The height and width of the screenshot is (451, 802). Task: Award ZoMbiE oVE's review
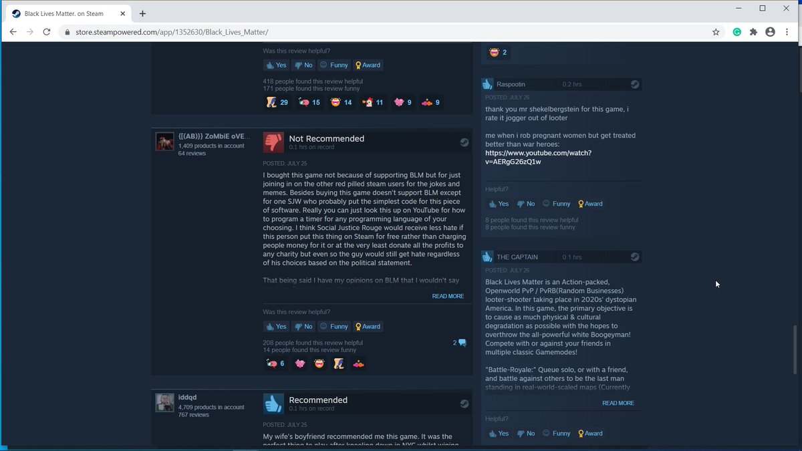click(368, 326)
